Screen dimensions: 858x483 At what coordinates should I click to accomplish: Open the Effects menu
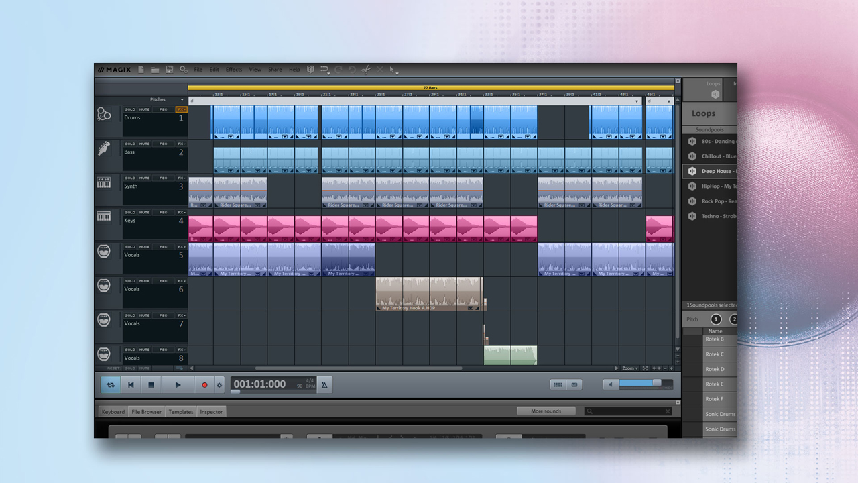pyautogui.click(x=234, y=70)
